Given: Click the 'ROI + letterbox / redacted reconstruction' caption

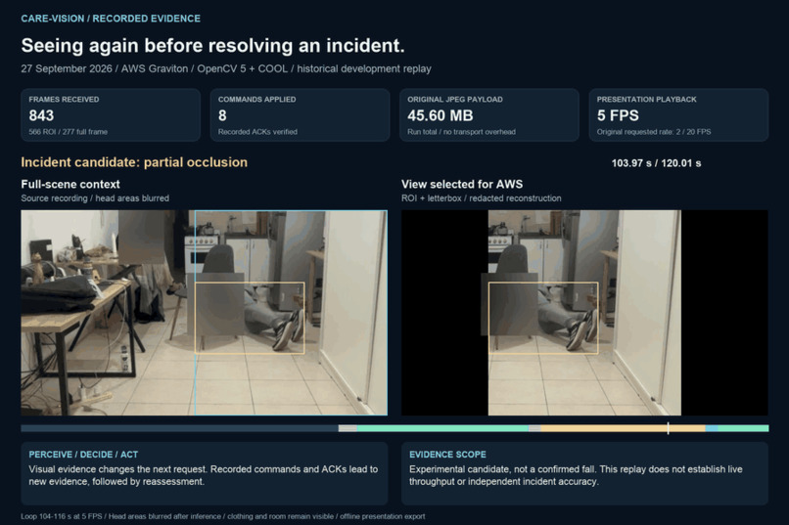Looking at the screenshot, I should 481,198.
